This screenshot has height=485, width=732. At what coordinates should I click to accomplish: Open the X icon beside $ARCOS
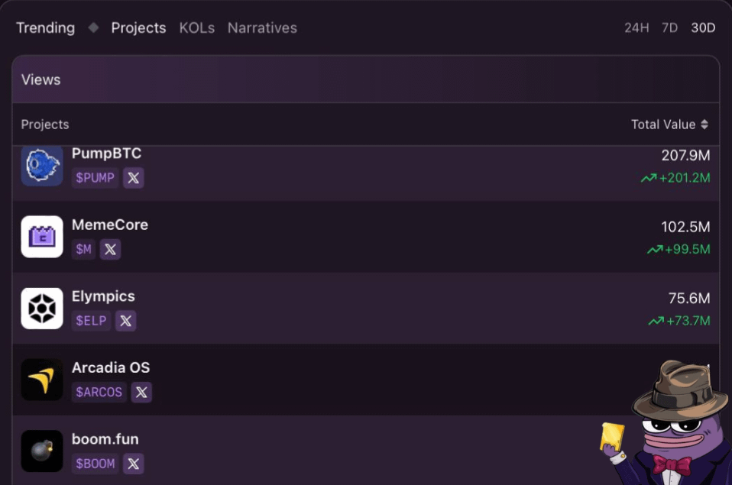[141, 392]
